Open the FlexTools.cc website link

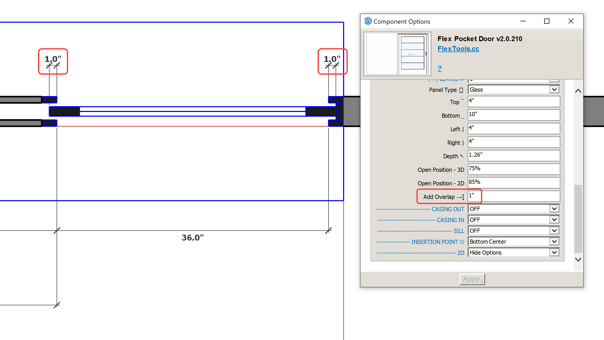[x=458, y=49]
